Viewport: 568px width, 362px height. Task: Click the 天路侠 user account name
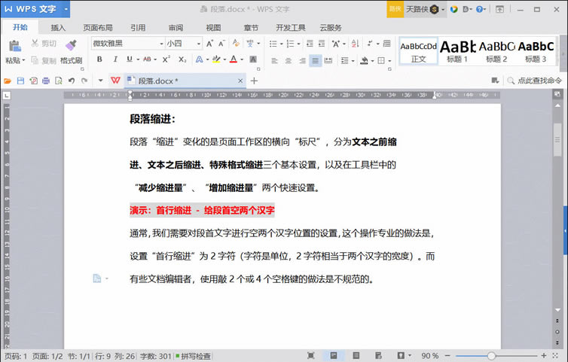click(x=417, y=9)
